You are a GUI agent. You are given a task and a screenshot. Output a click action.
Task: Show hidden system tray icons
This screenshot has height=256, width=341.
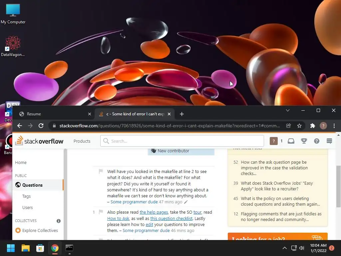coord(284,248)
